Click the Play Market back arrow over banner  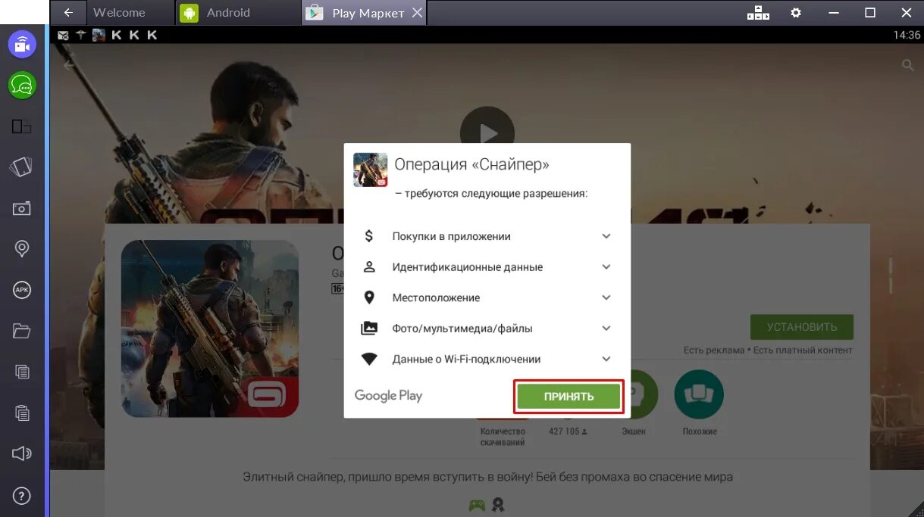click(x=69, y=65)
